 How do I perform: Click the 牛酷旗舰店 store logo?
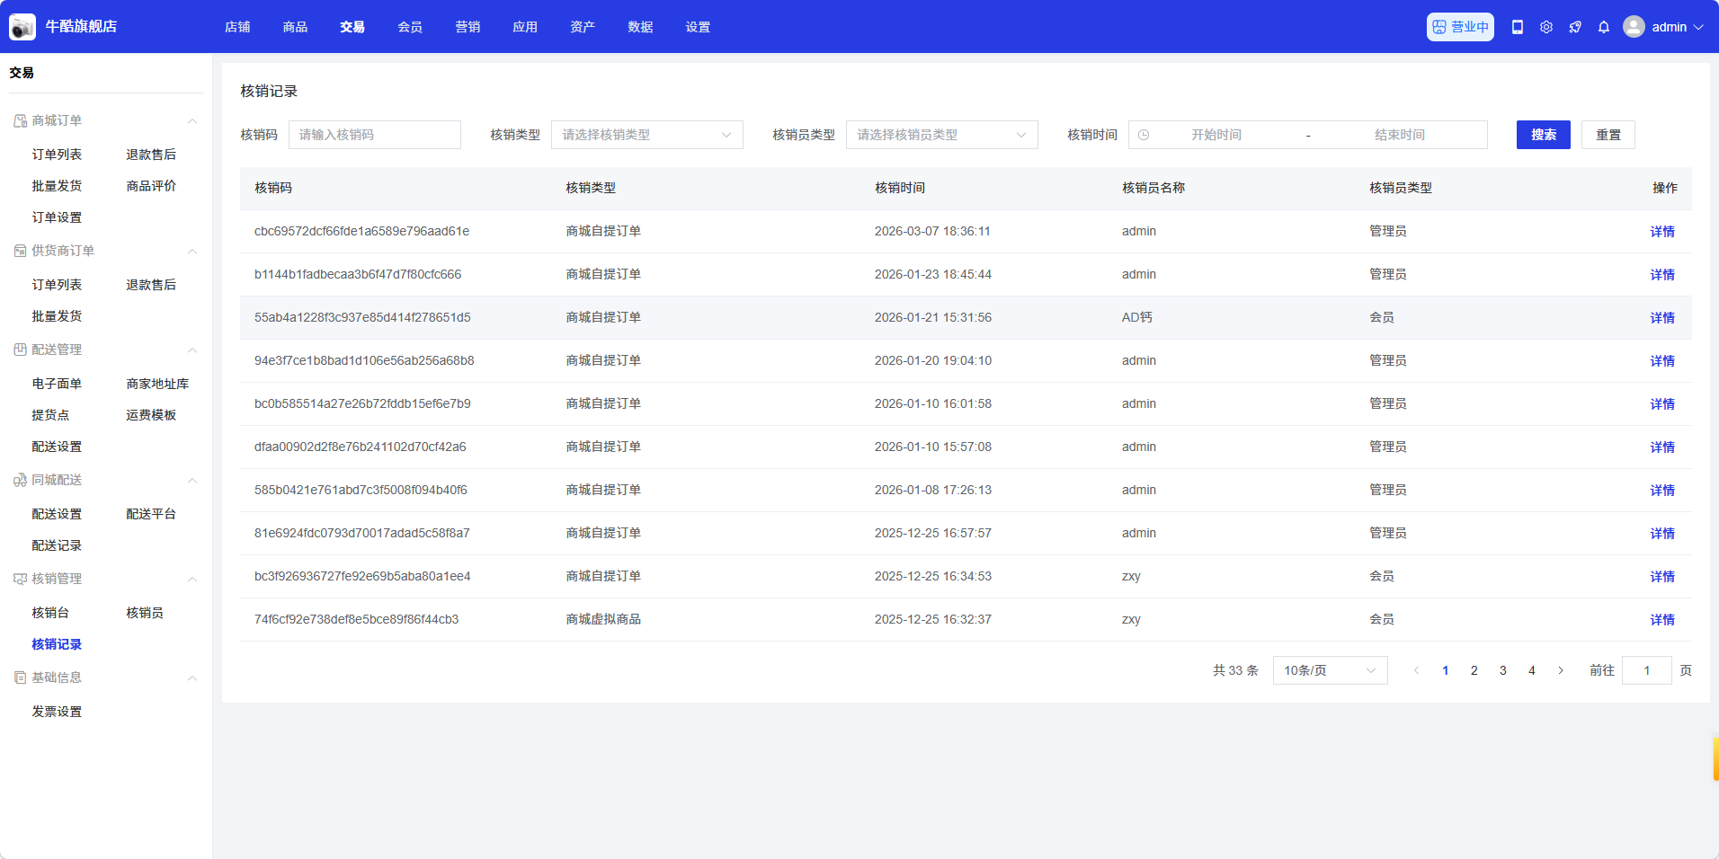(22, 27)
